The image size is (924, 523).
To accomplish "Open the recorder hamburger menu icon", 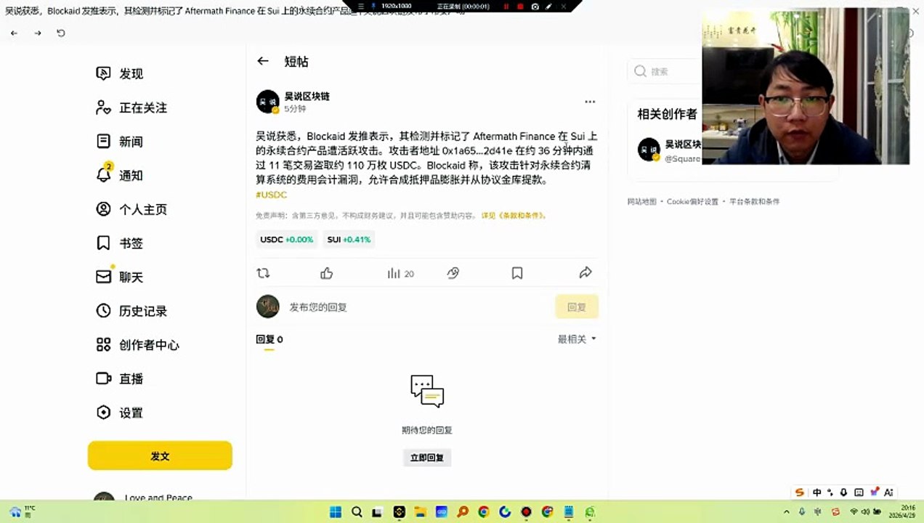I will [x=361, y=6].
